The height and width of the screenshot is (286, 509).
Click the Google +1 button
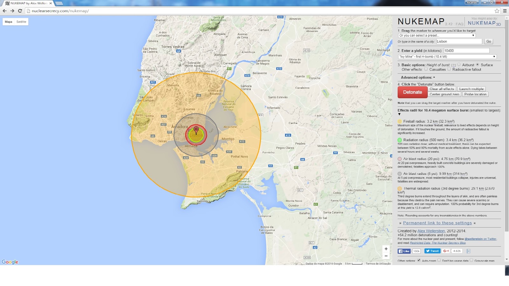click(x=446, y=251)
